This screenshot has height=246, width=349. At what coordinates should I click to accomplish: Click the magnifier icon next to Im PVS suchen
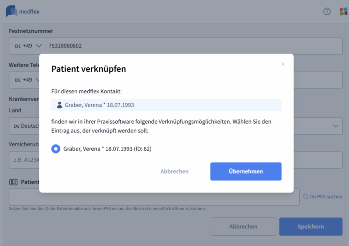[306, 197]
